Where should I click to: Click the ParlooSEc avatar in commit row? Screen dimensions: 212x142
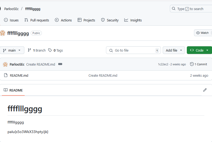click(x=5, y=64)
